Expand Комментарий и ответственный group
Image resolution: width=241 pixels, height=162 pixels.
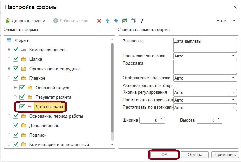9,144
